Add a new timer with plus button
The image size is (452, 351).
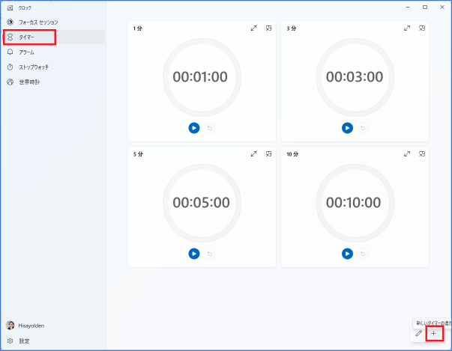pos(433,333)
